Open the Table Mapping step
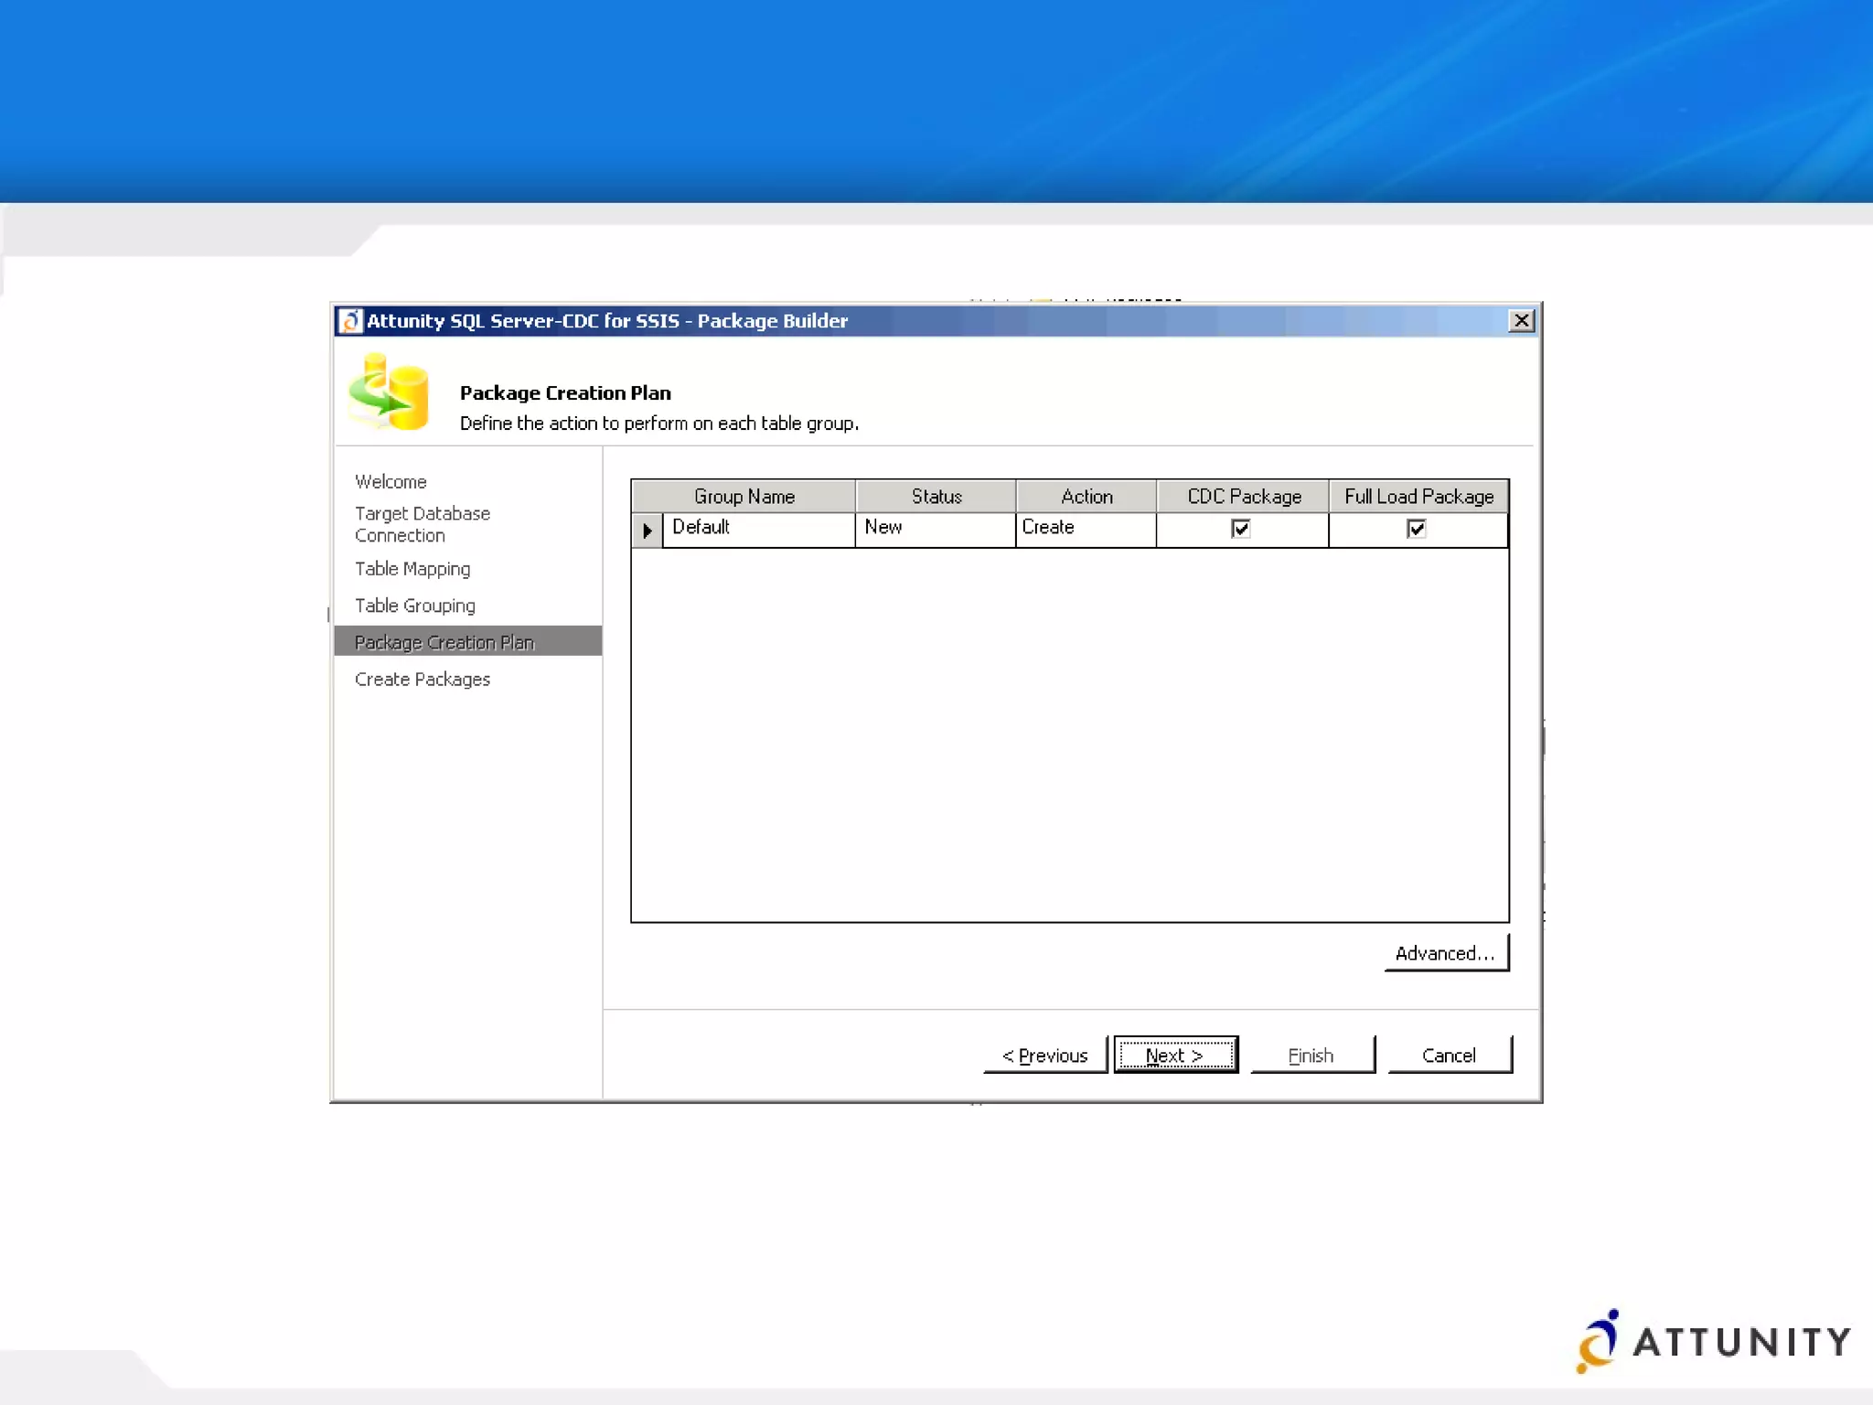This screenshot has width=1873, height=1405. (412, 569)
